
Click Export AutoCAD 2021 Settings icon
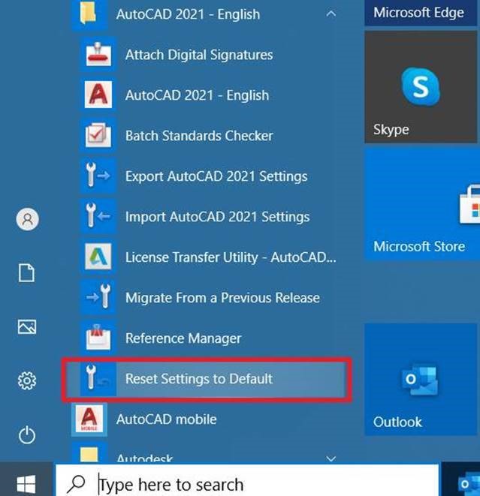[97, 176]
